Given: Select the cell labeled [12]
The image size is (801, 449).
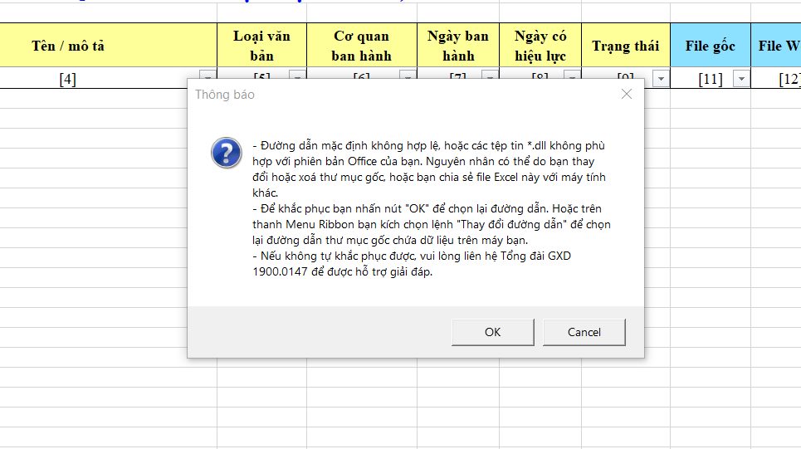Looking at the screenshot, I should [x=784, y=80].
